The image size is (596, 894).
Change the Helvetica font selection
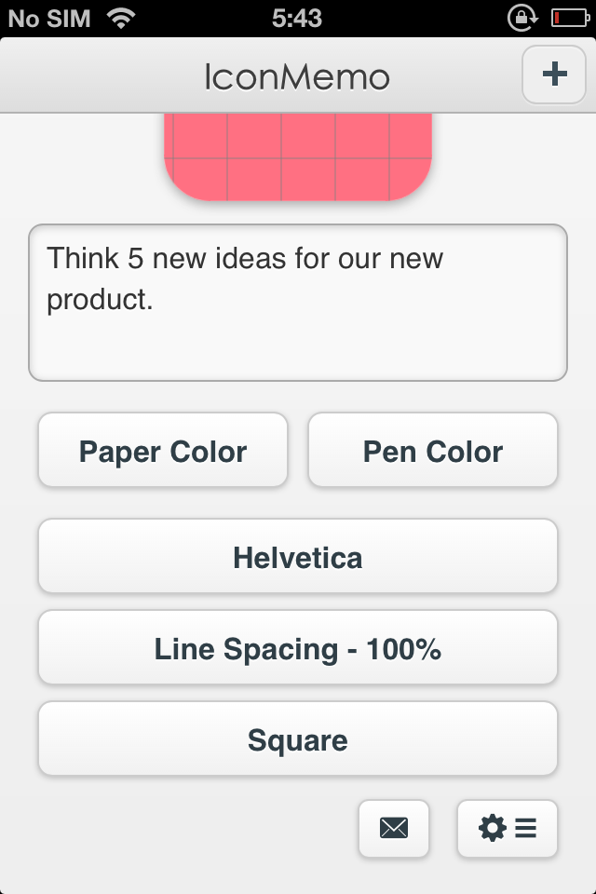tap(298, 556)
